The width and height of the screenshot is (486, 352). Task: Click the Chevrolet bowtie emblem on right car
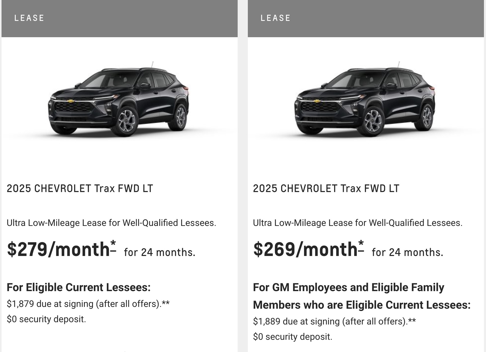click(x=317, y=101)
